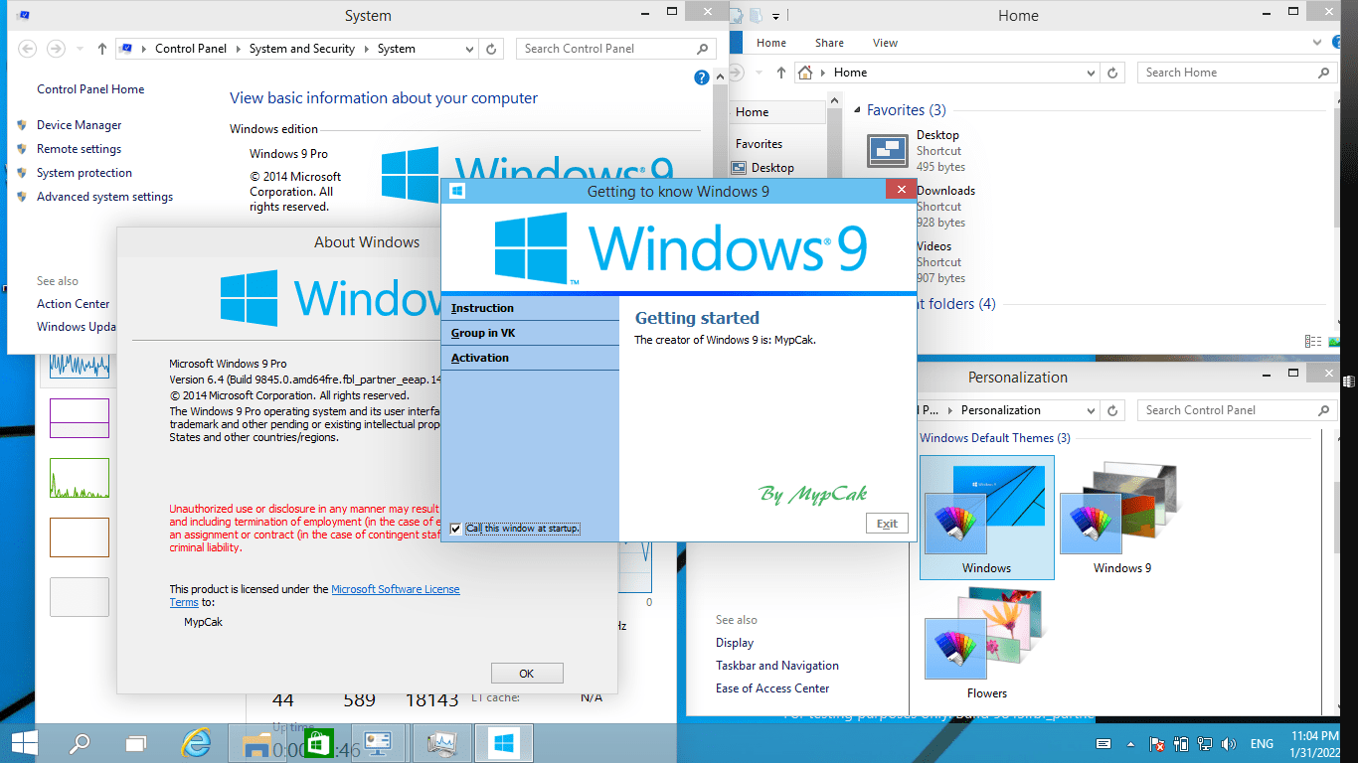Switch to Task Manager taskbar icon

(x=440, y=743)
